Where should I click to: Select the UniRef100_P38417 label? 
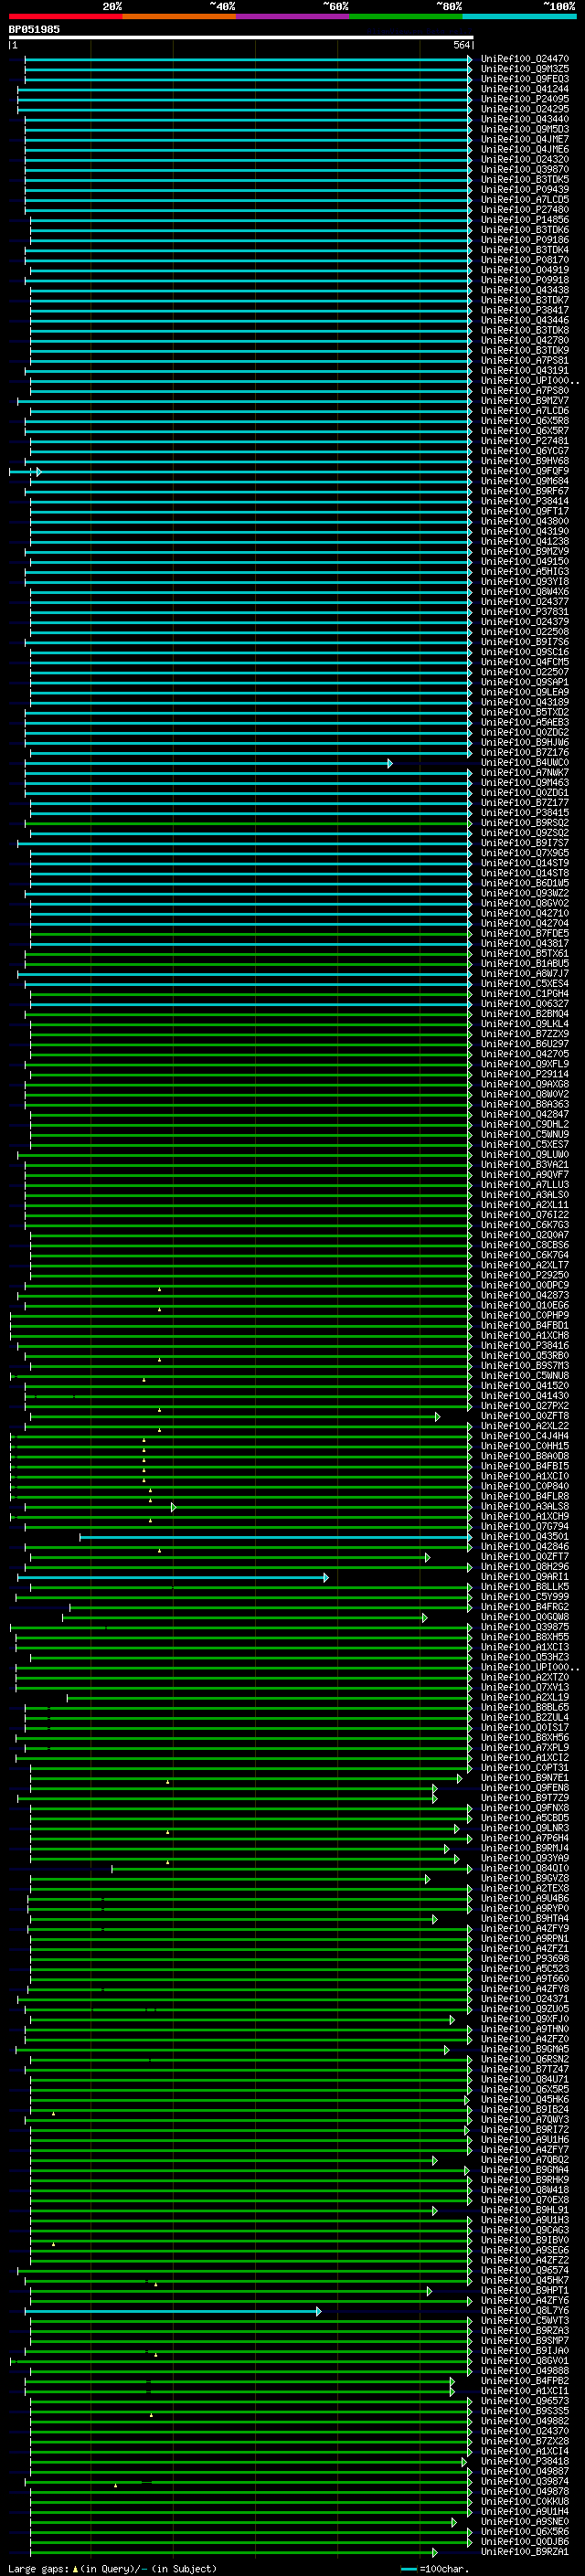tap(525, 310)
